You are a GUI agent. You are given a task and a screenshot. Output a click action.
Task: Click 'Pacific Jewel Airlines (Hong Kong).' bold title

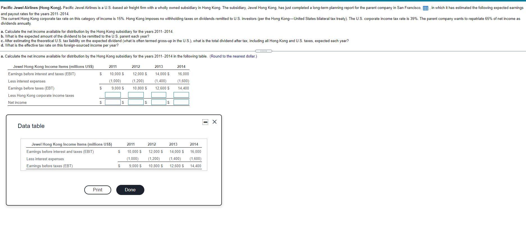(x=31, y=8)
